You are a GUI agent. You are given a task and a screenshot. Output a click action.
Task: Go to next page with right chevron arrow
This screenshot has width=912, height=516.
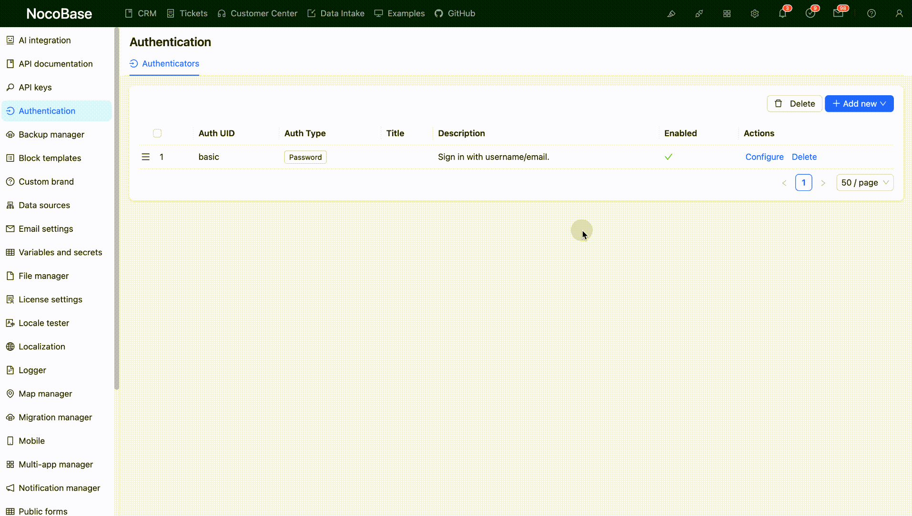coord(823,182)
